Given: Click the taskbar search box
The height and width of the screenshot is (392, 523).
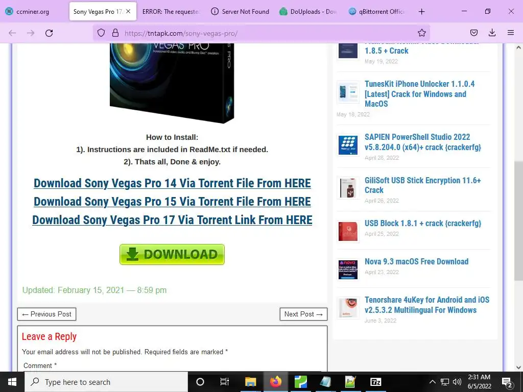Looking at the screenshot, I should coord(106,382).
